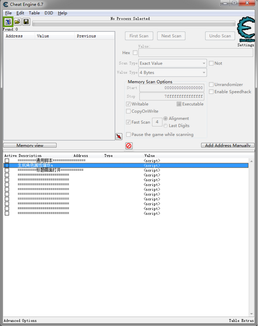Clear address list red circle icon
The image size is (258, 326).
[x=129, y=146]
